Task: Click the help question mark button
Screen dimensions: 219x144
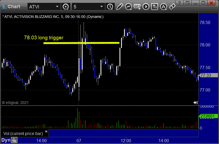Action: tap(179, 3)
